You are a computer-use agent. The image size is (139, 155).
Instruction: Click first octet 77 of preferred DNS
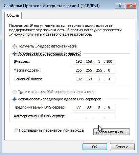point(79,107)
